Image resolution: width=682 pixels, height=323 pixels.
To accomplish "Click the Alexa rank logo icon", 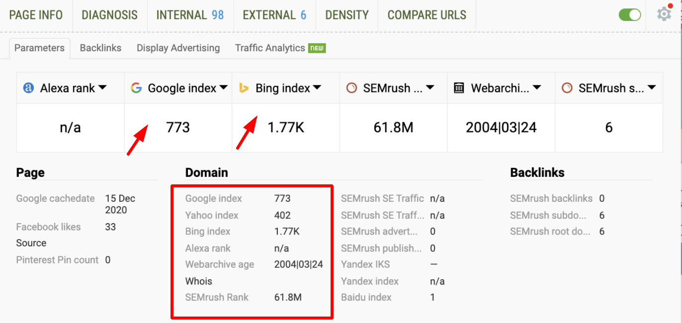I will (29, 88).
